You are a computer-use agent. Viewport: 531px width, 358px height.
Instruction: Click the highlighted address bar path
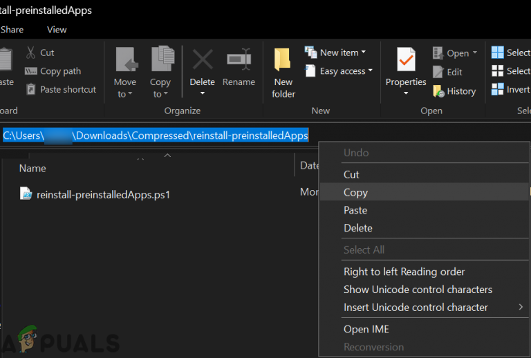(156, 135)
